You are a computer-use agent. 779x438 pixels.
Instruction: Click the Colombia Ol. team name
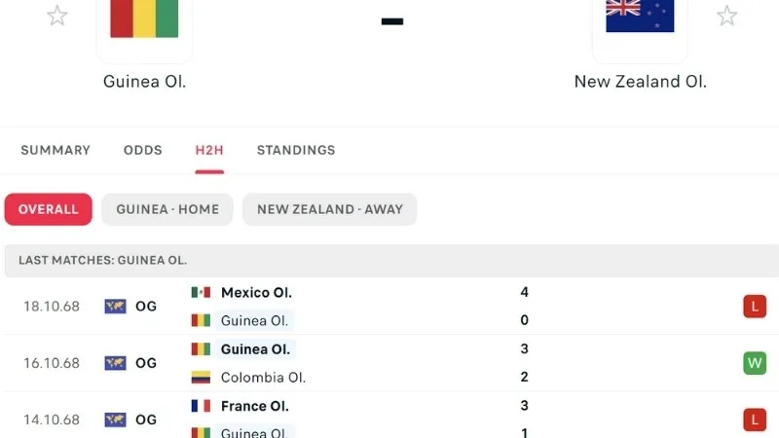(x=263, y=377)
